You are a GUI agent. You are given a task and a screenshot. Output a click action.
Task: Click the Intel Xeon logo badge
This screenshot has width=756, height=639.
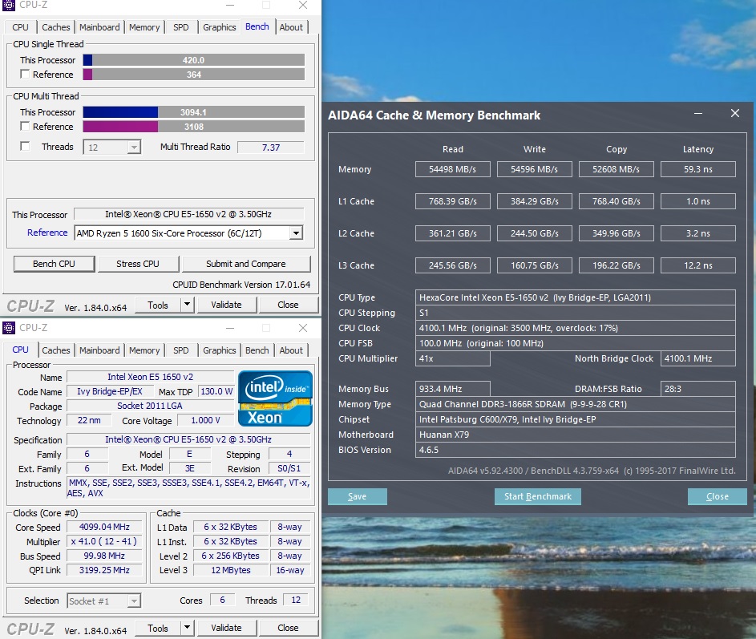pos(275,398)
